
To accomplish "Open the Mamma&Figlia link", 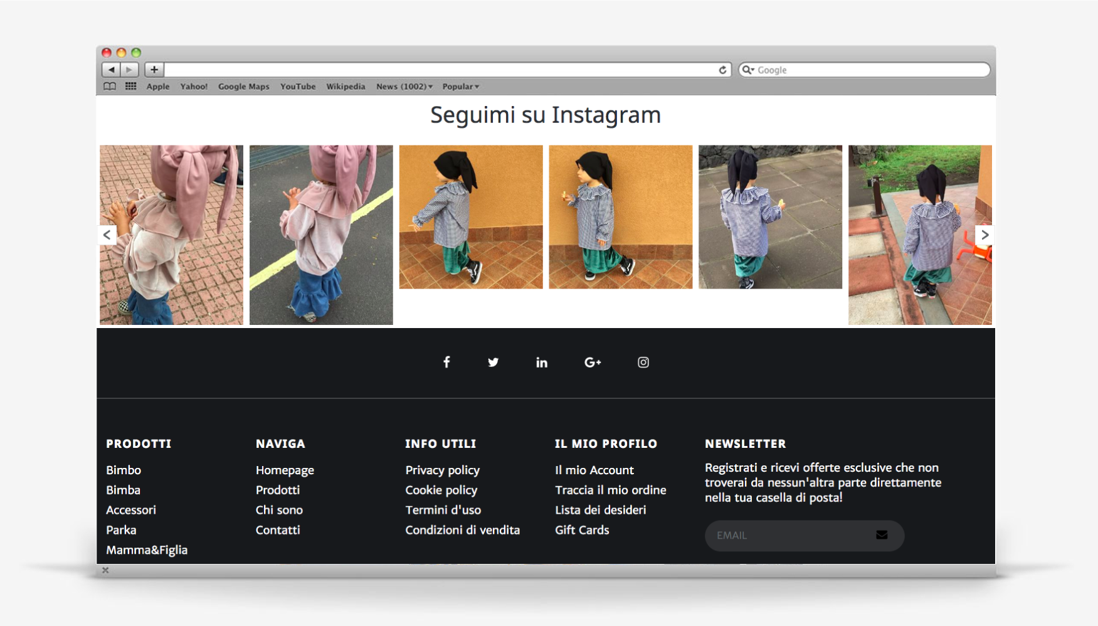I will [147, 550].
